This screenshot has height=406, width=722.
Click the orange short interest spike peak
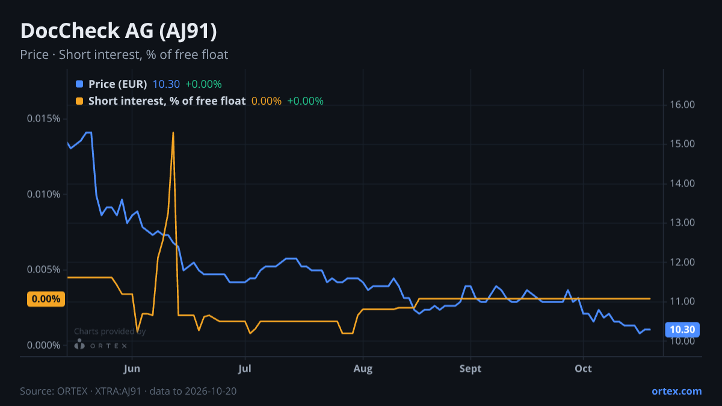(173, 133)
